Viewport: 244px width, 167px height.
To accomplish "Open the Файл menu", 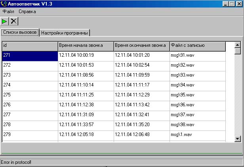I will click(8, 12).
